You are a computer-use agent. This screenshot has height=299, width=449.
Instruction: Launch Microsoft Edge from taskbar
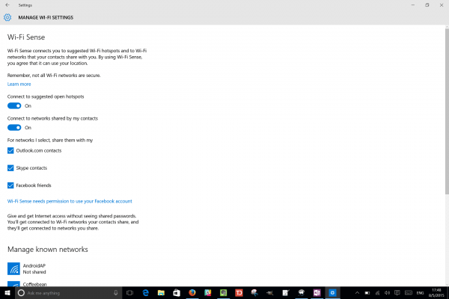click(x=146, y=293)
